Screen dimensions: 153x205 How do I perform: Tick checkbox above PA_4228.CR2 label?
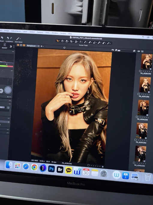coord(140,71)
